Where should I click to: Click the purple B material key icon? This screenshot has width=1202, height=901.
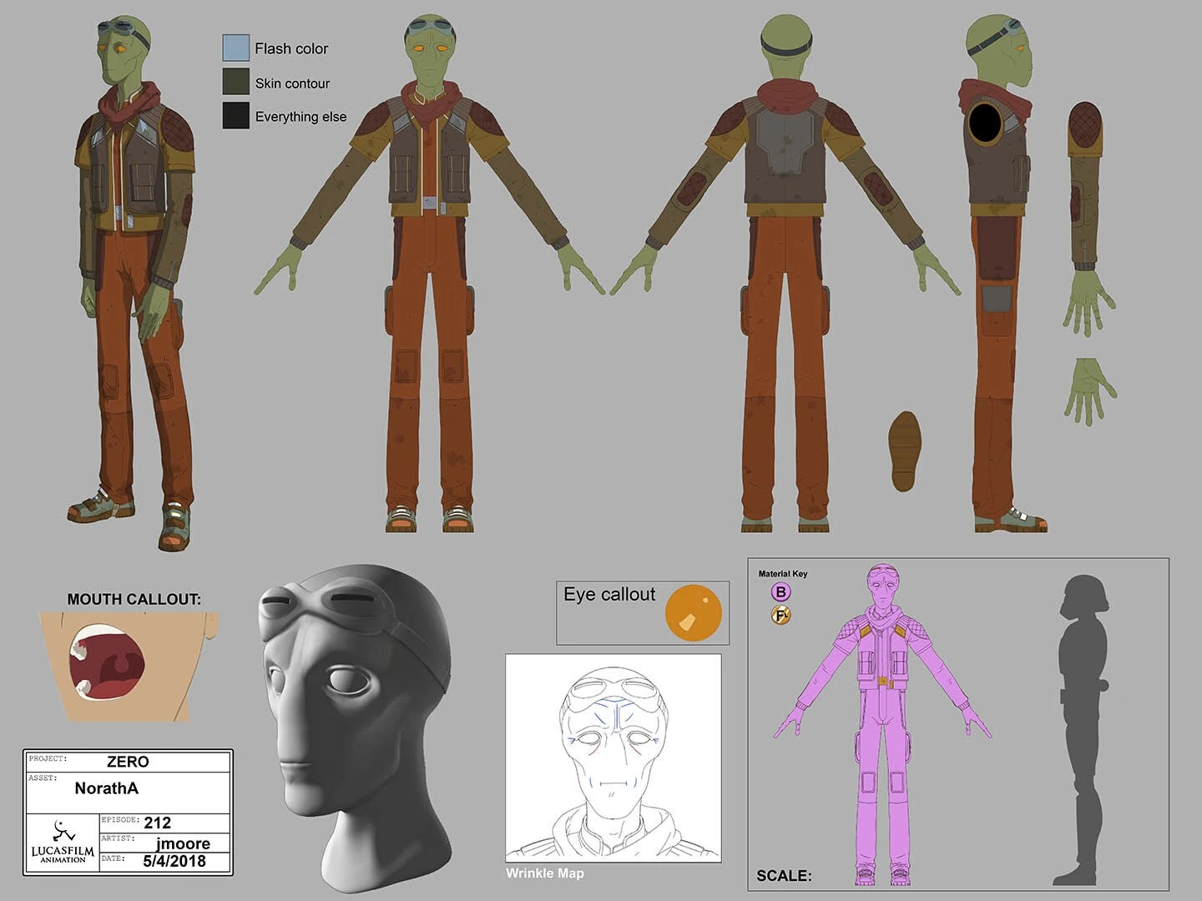point(780,592)
